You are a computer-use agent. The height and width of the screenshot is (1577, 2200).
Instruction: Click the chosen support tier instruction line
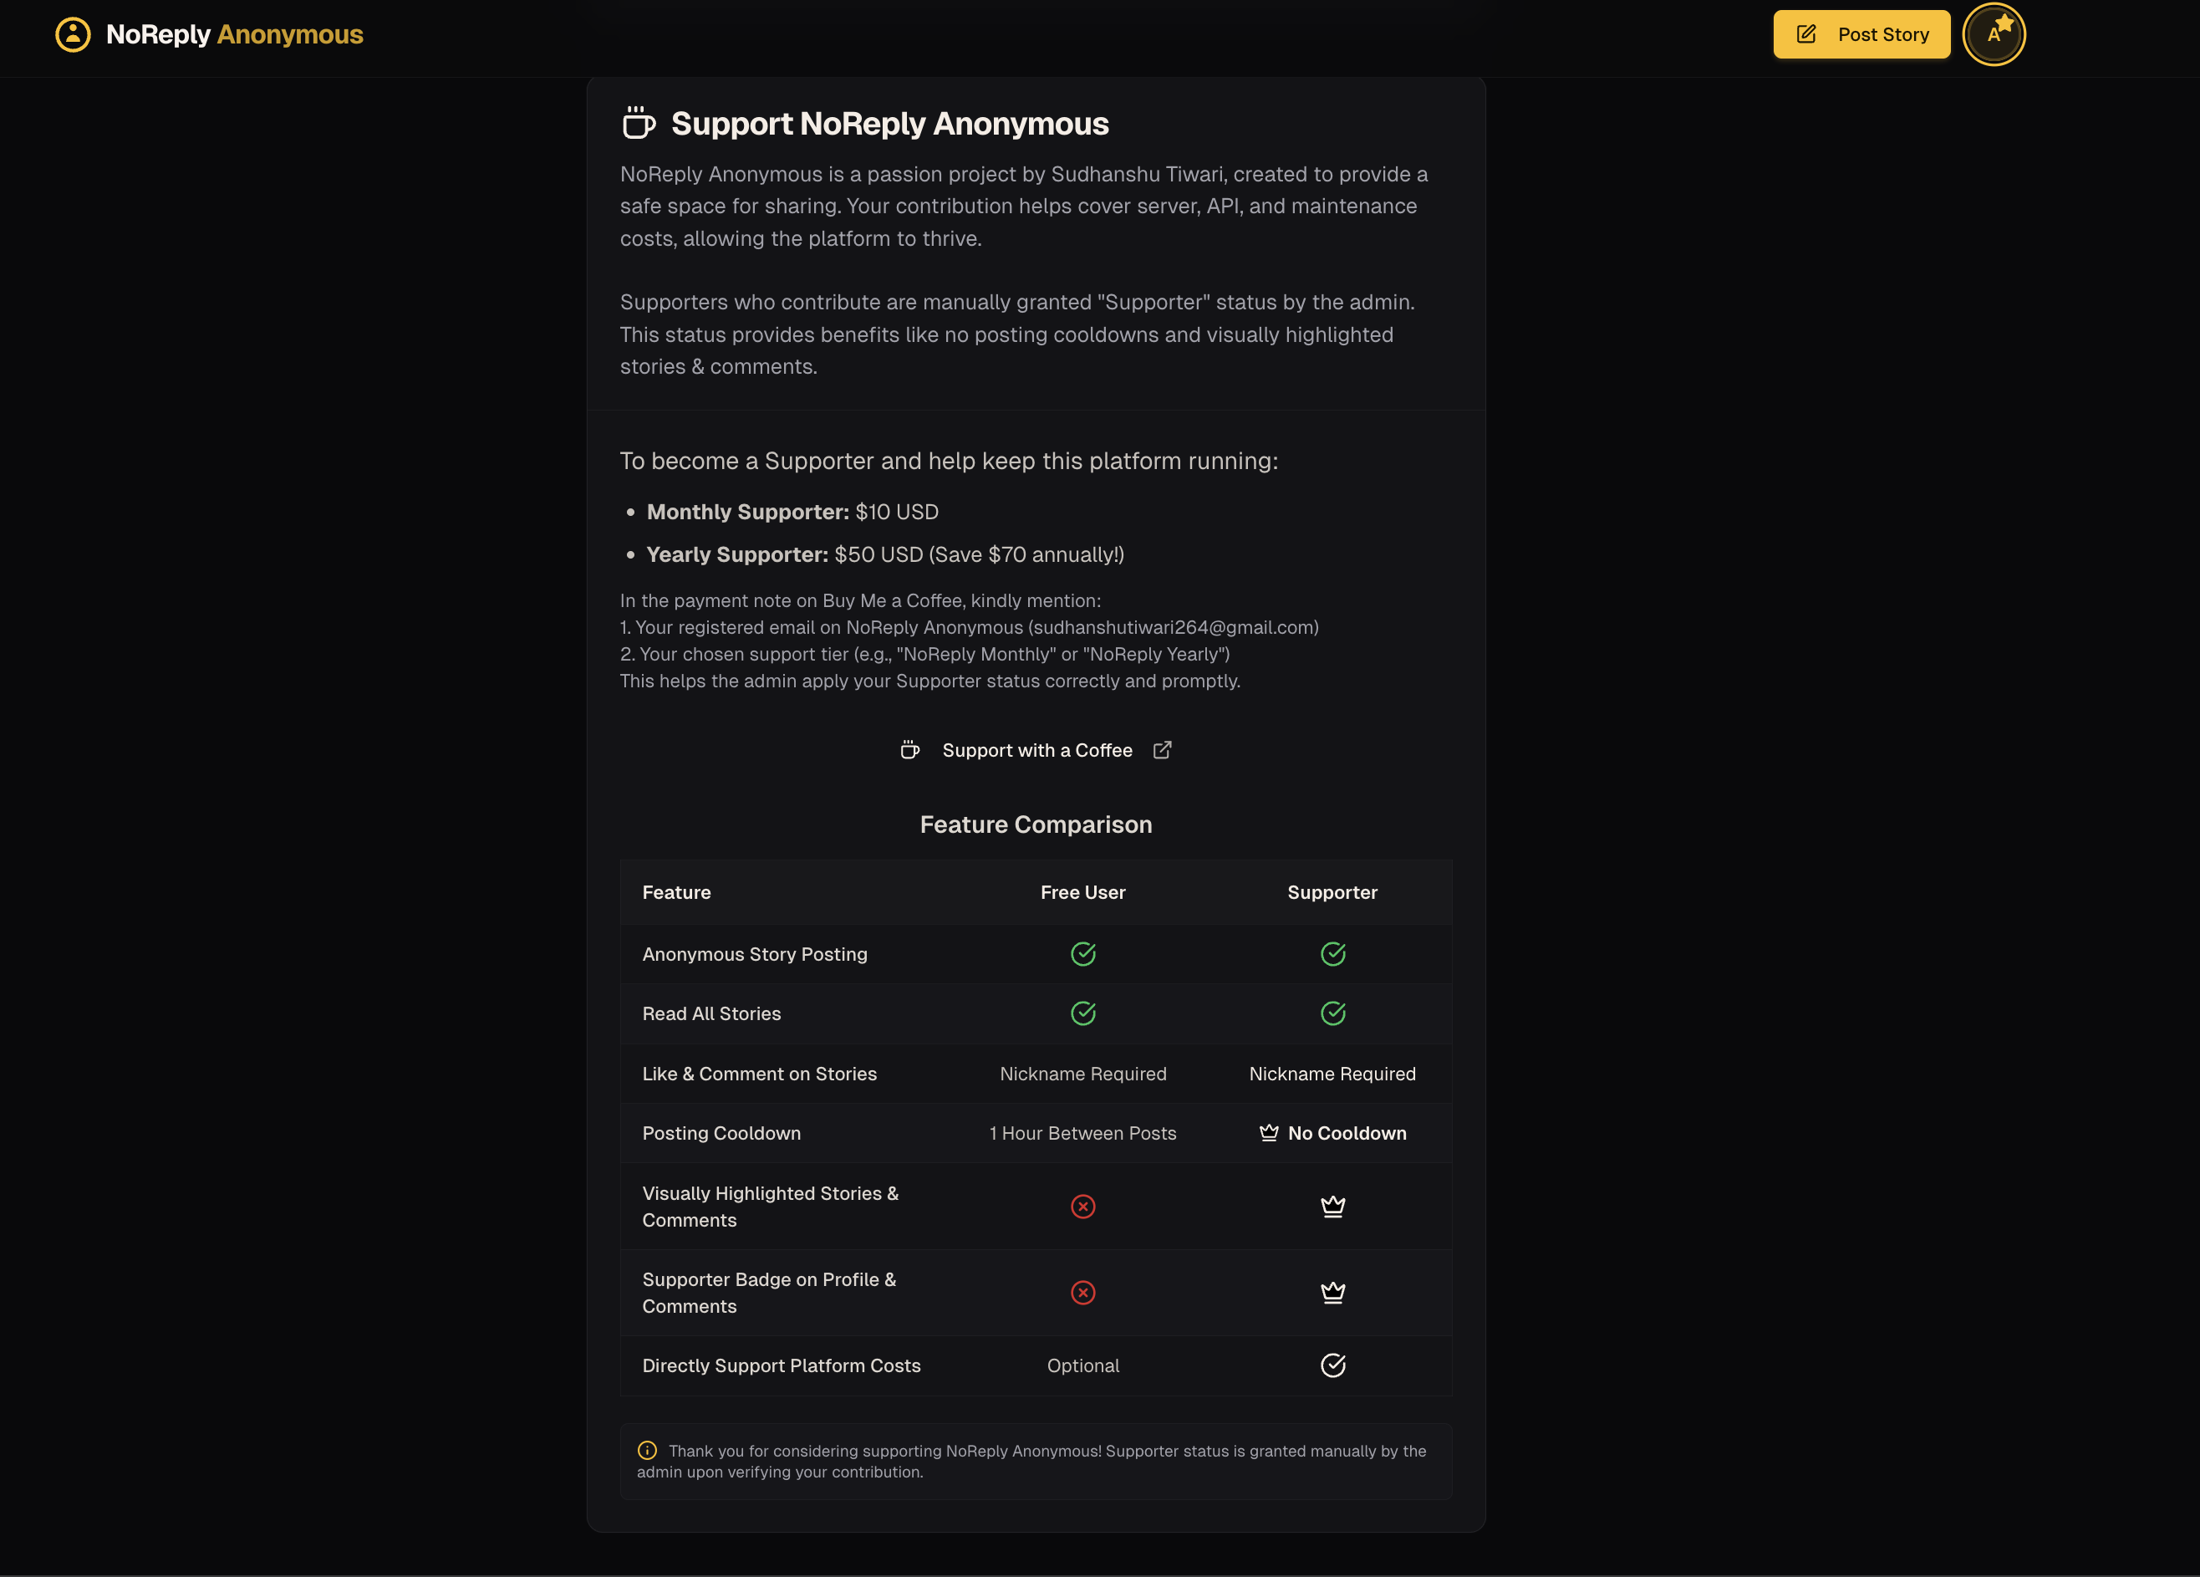(x=924, y=654)
